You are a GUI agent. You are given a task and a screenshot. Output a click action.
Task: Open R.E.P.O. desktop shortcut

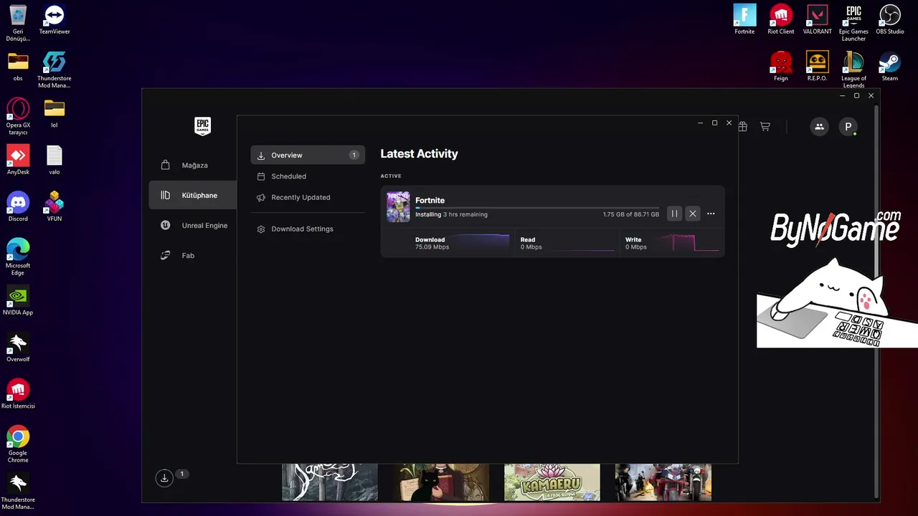coord(817,67)
